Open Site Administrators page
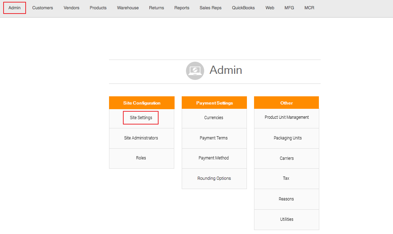The image size is (393, 234). (141, 138)
